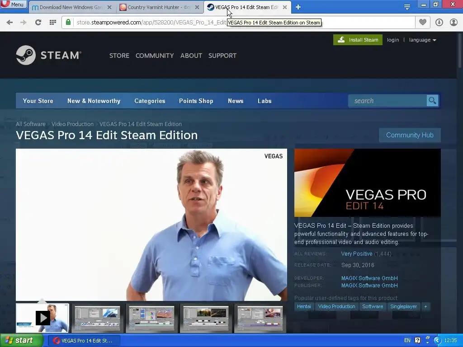
Task: Select the VEGAS Pro 14 Edit Steam tab
Action: (247, 7)
